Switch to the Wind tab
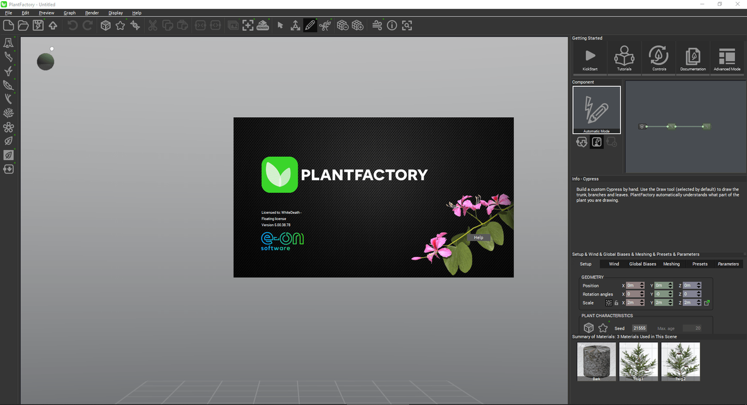The width and height of the screenshot is (747, 405). (x=614, y=264)
